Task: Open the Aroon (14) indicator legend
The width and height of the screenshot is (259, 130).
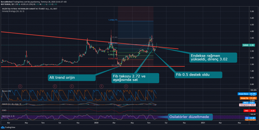Action: pyautogui.click(x=6, y=91)
